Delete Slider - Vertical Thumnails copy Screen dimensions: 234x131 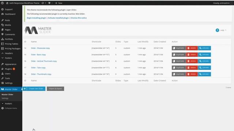point(192,61)
